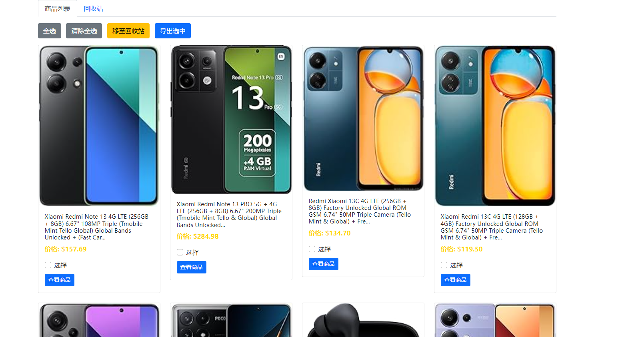Open 查看商品 for Redmi Note 13 PRO 5G
Viewport: 640px width, 337px height.
pyautogui.click(x=191, y=267)
